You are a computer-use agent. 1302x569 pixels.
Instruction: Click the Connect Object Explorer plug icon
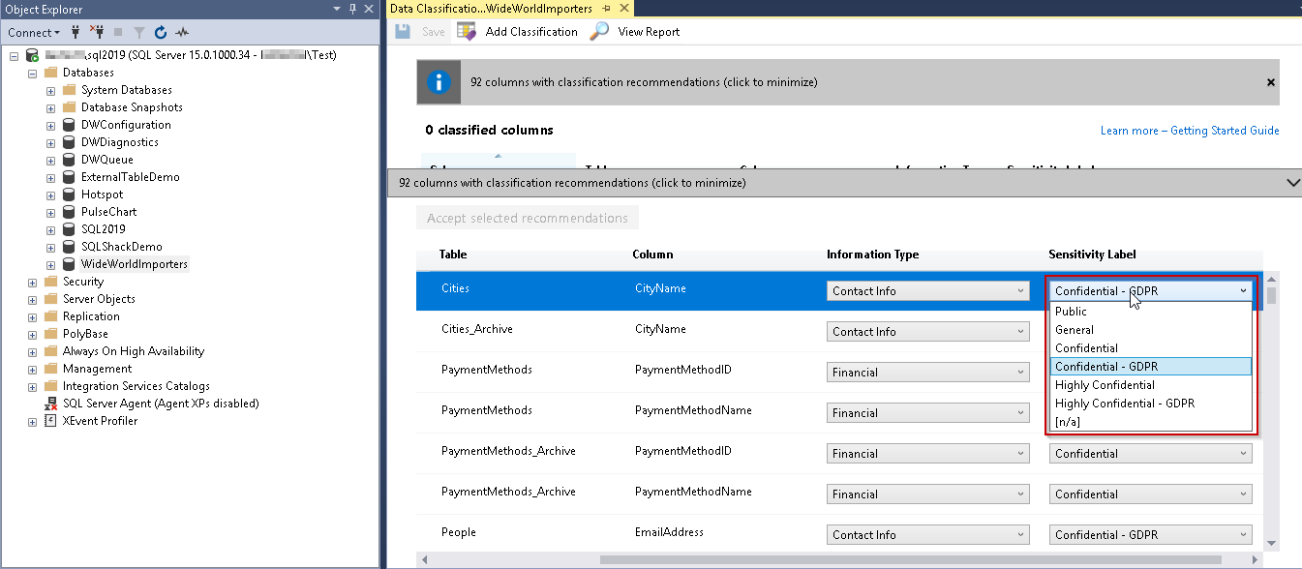point(76,32)
